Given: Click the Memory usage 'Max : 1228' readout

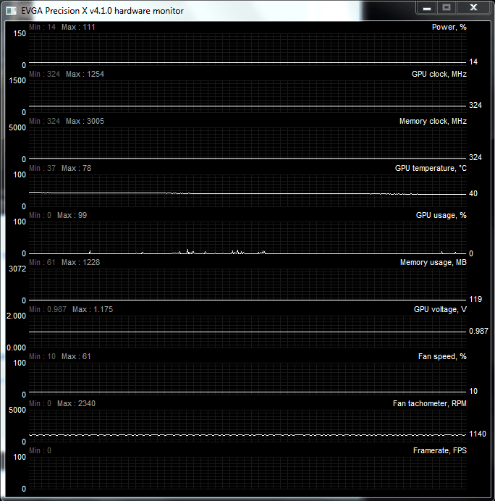Looking at the screenshot, I should 80,262.
